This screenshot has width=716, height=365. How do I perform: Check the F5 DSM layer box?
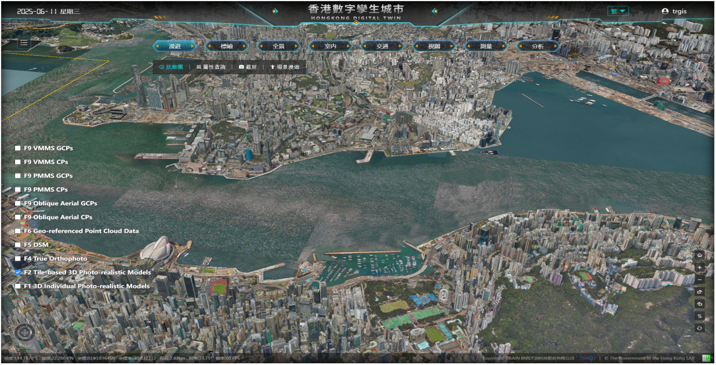click(x=18, y=245)
